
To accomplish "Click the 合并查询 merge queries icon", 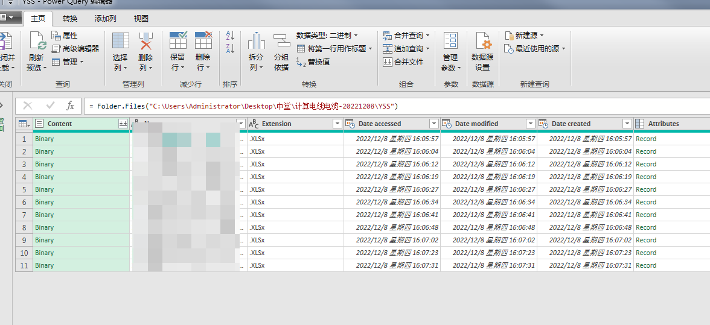I will tap(387, 35).
